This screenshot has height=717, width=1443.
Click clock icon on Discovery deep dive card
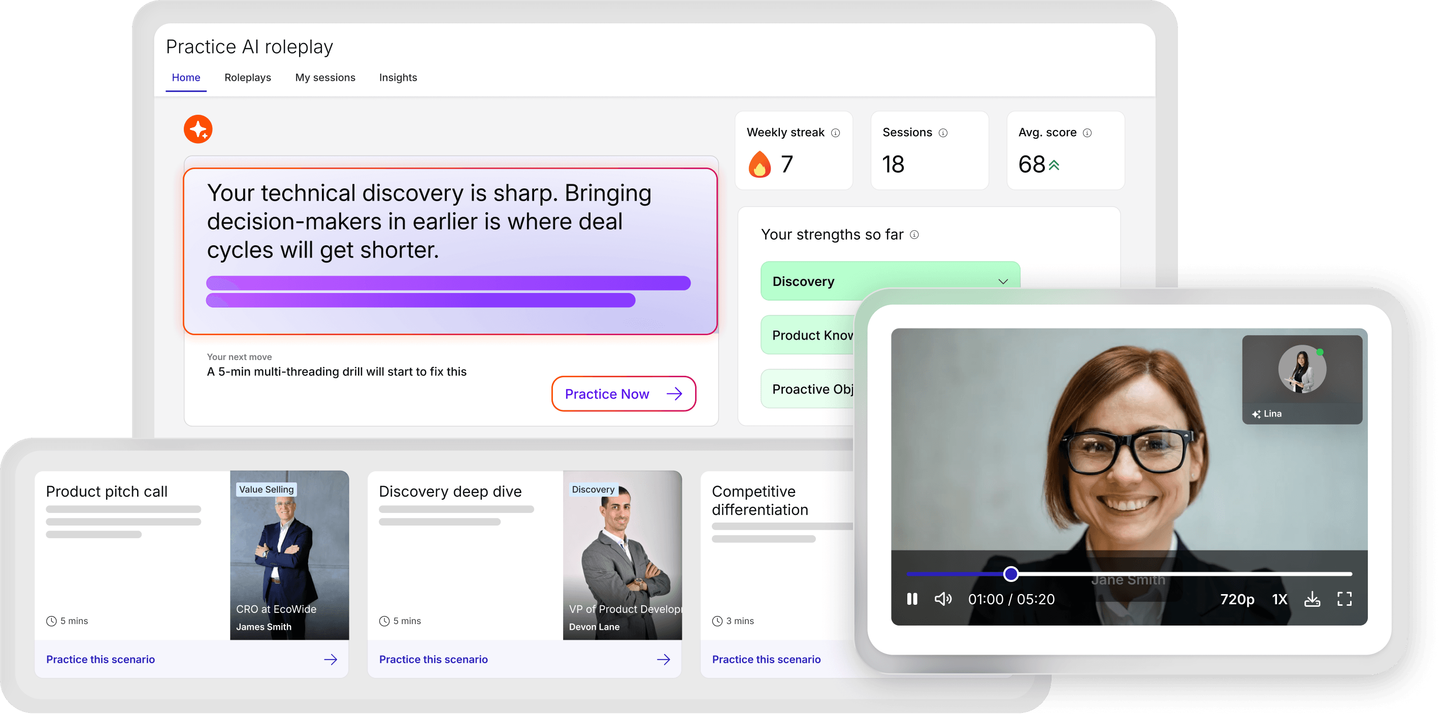click(384, 621)
